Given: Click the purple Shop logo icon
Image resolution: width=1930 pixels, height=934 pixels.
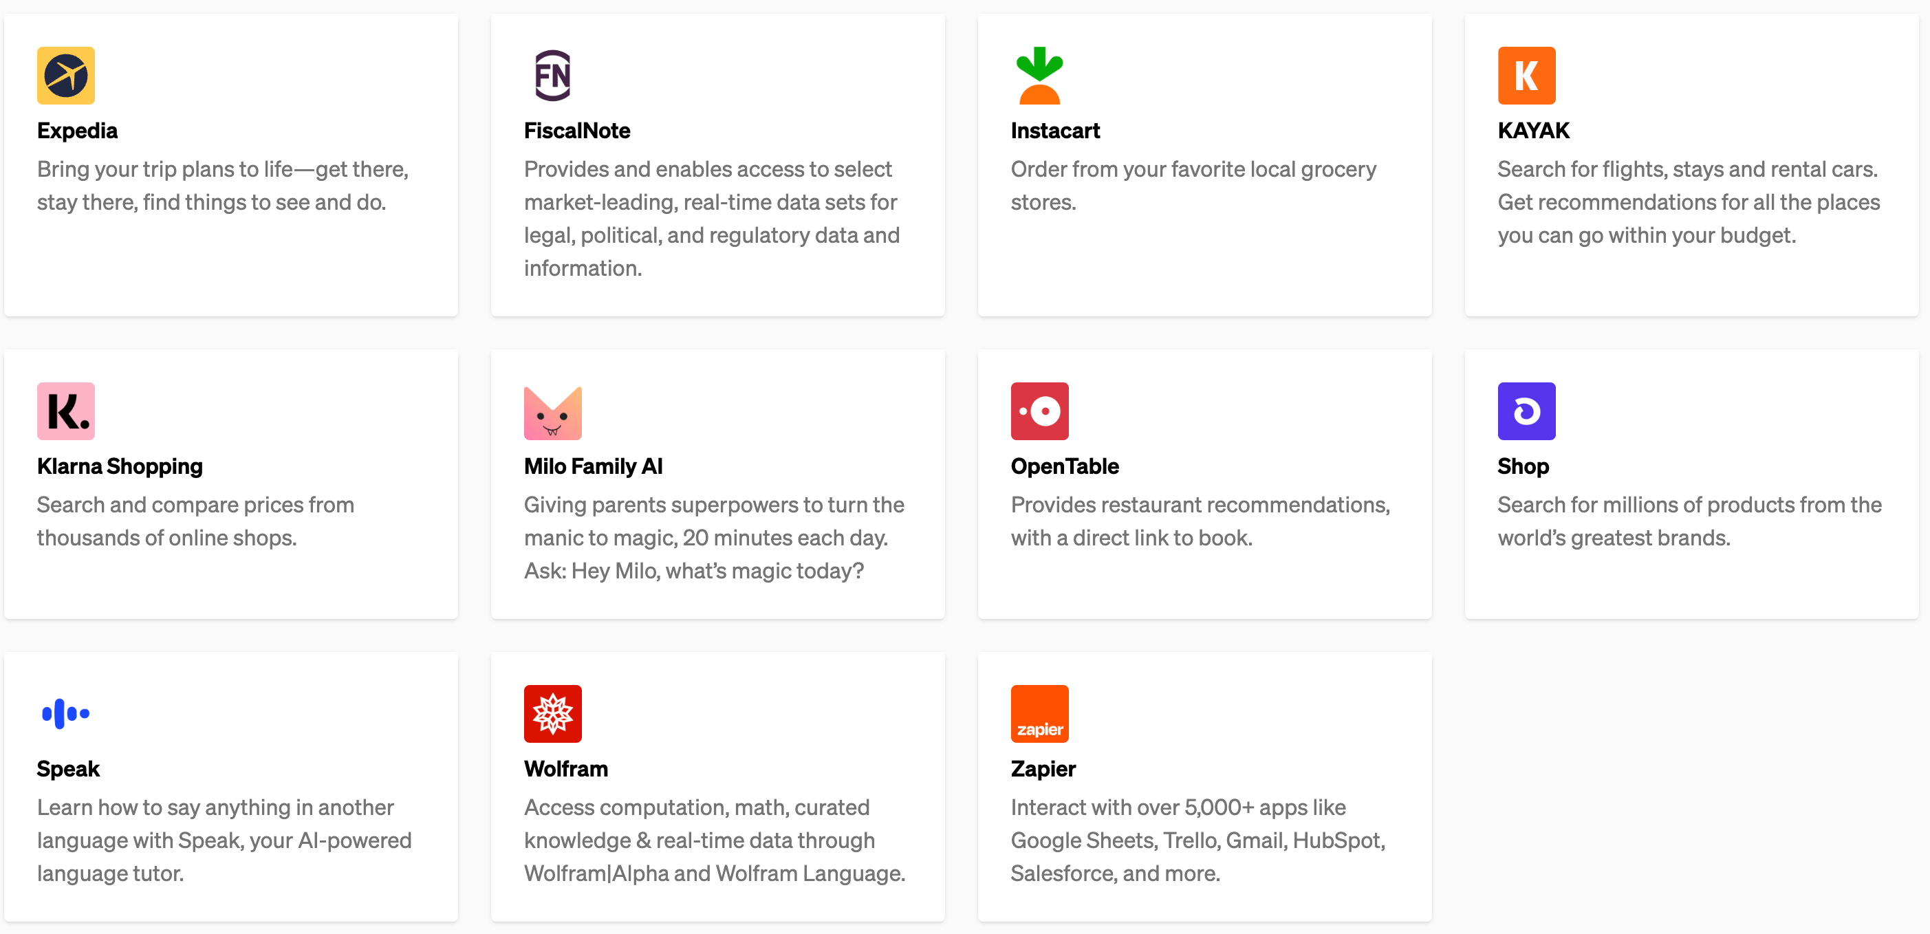Looking at the screenshot, I should pos(1526,411).
